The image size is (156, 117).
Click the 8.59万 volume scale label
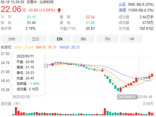148,104
